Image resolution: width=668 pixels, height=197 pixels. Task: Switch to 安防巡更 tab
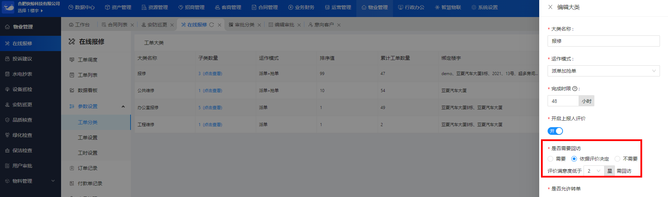pyautogui.click(x=154, y=25)
